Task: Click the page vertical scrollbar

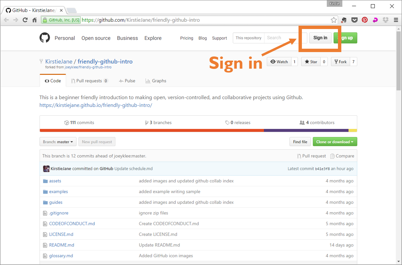Action: click(x=399, y=61)
